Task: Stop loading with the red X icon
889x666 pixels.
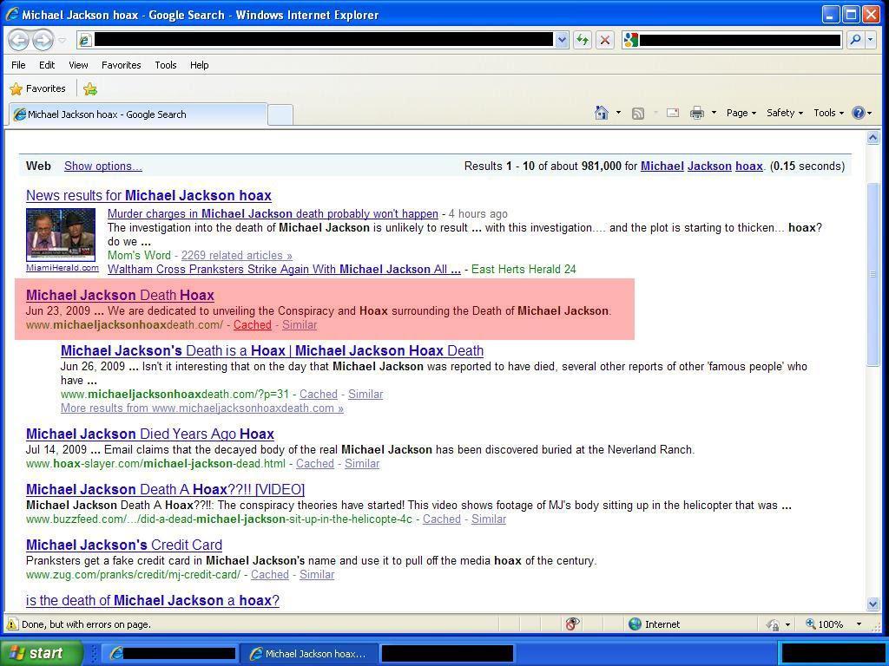Action: (605, 40)
